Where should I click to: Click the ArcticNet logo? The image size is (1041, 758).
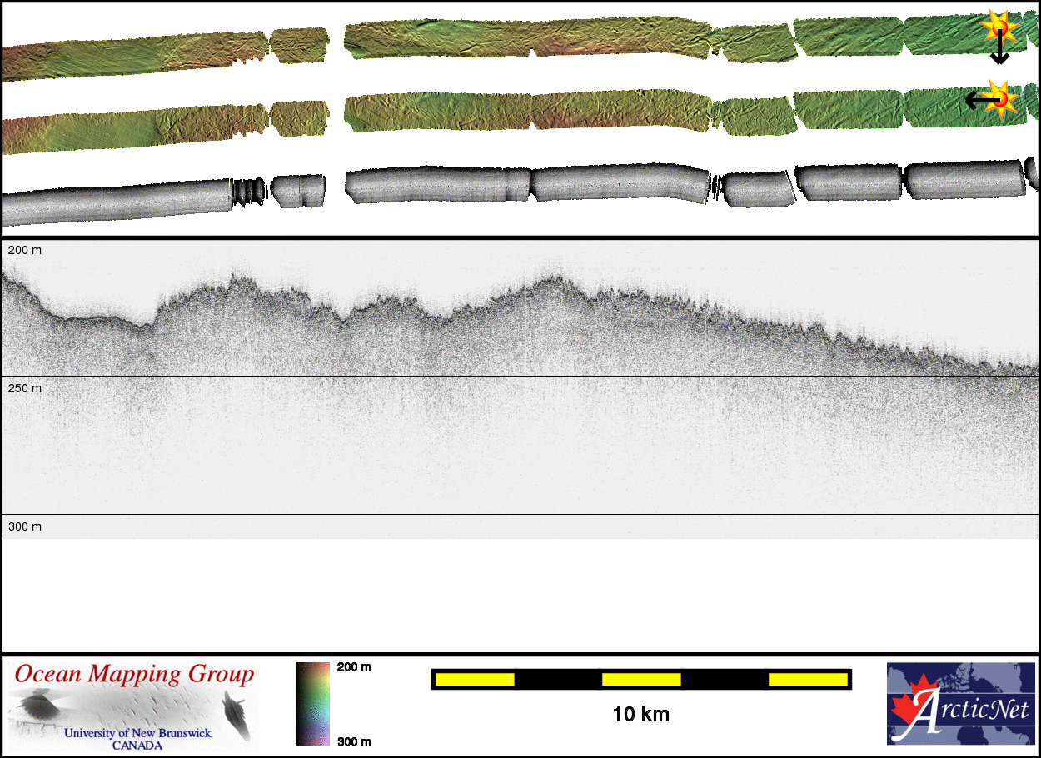pyautogui.click(x=961, y=704)
